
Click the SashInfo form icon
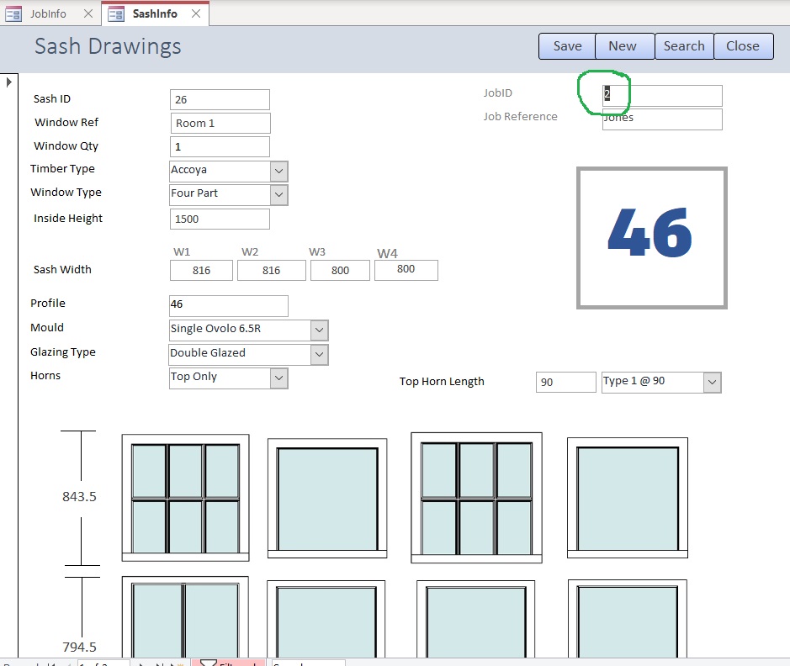point(116,14)
